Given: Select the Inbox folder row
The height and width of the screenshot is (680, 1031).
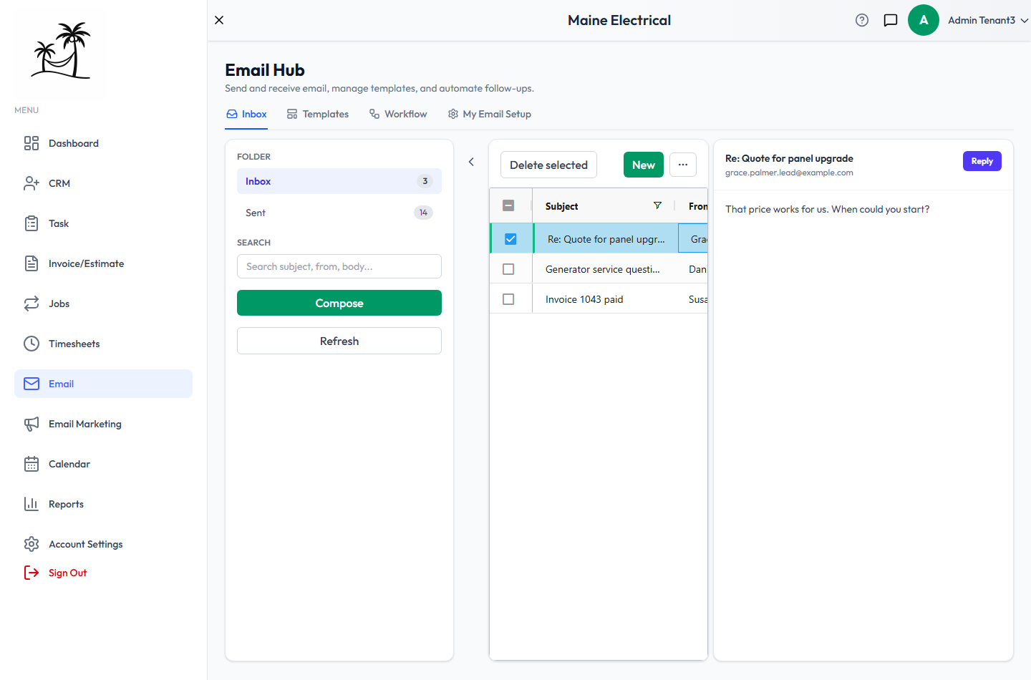Looking at the screenshot, I should tap(339, 181).
